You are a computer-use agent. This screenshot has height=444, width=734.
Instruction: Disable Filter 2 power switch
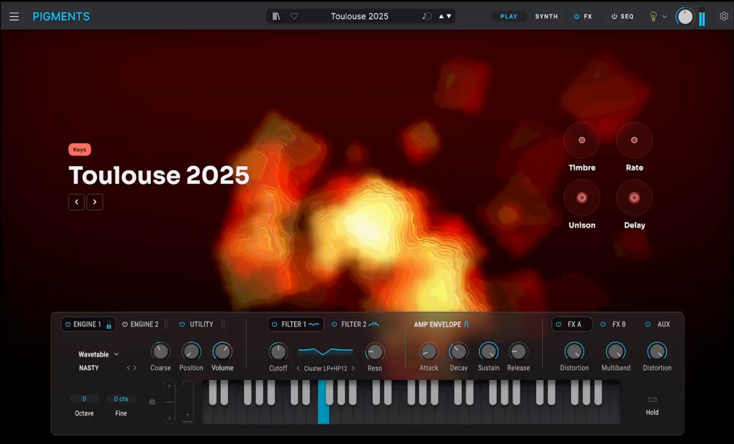pos(334,324)
